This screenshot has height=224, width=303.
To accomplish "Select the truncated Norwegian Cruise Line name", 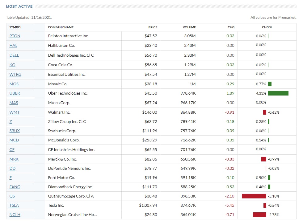I will pyautogui.click(x=73, y=215).
